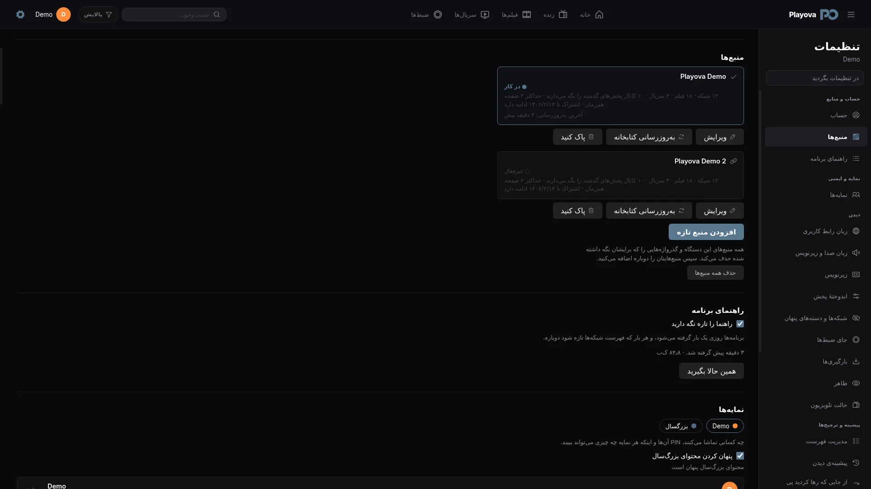This screenshot has width=871, height=489.
Task: Open the فیلم‌ها movies tab
Action: point(516,14)
